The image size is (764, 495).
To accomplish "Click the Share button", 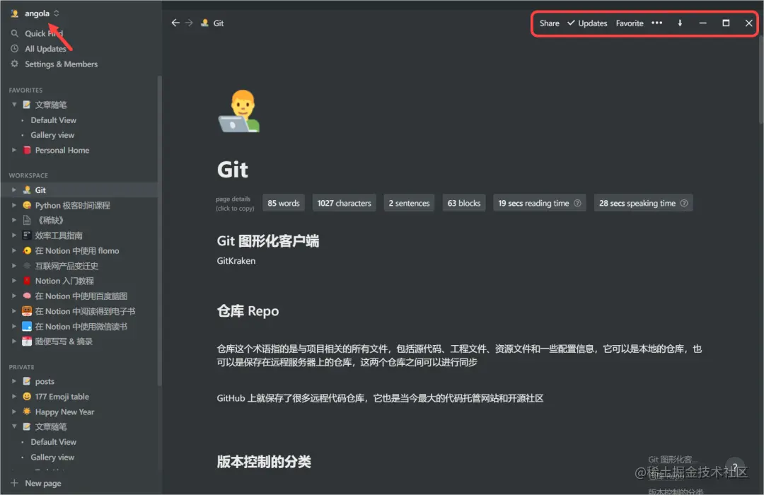I will click(x=549, y=23).
